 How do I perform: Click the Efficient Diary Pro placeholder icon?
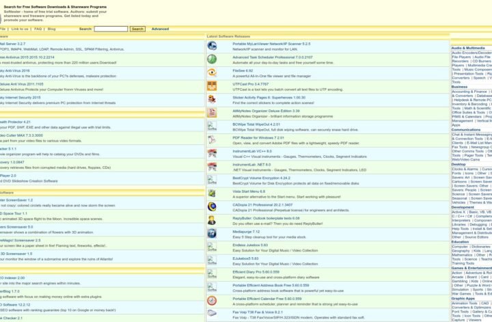(212, 274)
